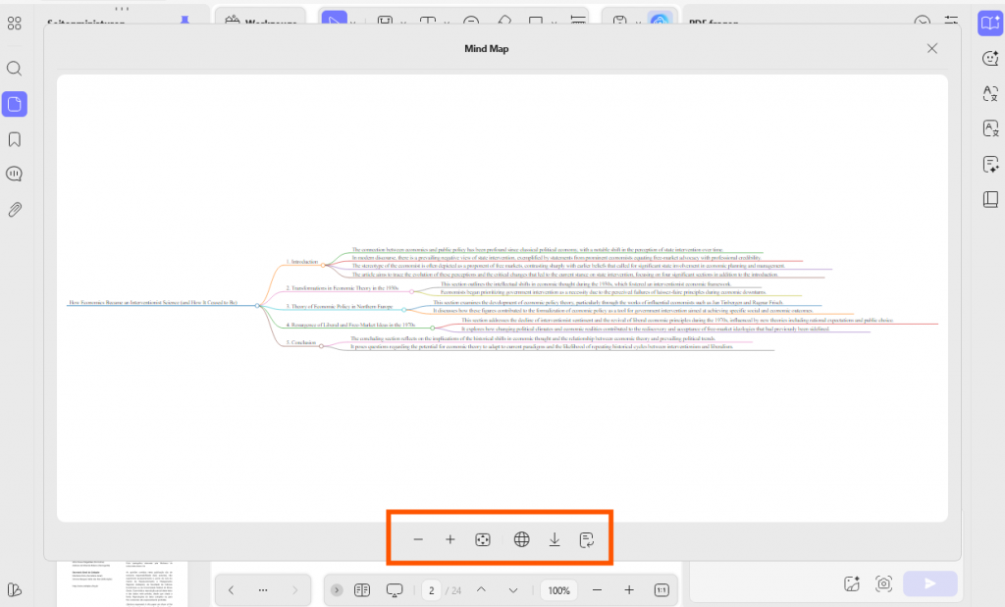1005x607 pixels.
Task: Open the bookmarks panel
Action: [x=14, y=138]
